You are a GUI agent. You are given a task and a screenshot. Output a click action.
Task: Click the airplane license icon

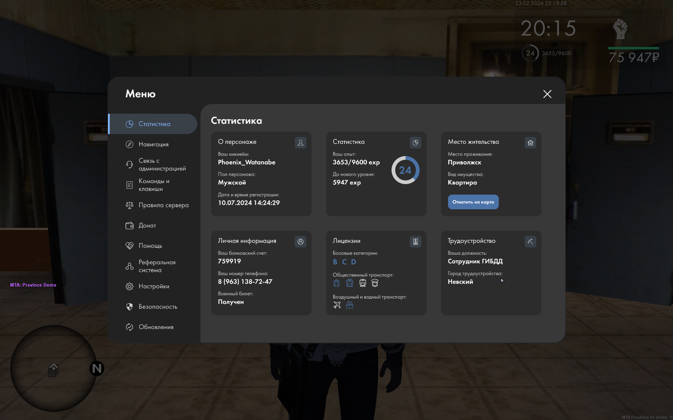[x=337, y=305]
